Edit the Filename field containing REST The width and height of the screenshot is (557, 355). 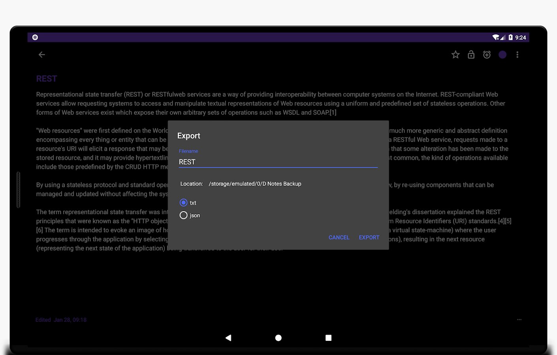point(278,162)
